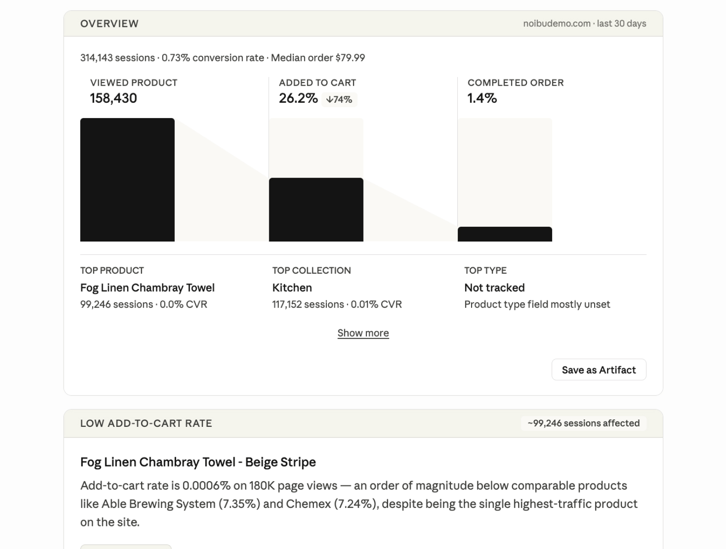Screen dimensions: 726x549
Task: Open the Kitchen top collection
Action: (292, 288)
